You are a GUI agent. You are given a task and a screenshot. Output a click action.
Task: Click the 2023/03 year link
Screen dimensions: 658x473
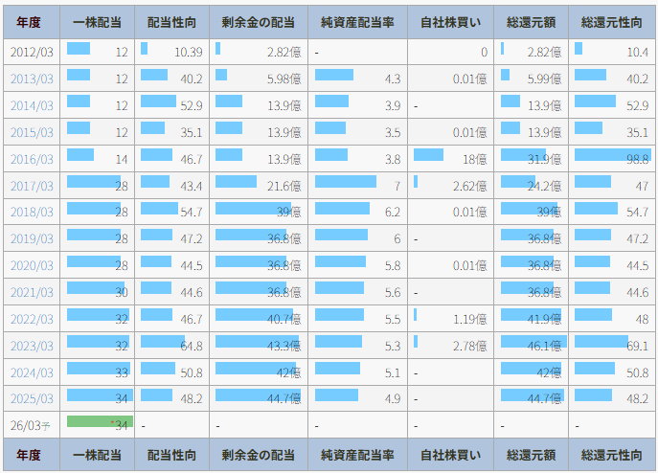[x=32, y=346]
